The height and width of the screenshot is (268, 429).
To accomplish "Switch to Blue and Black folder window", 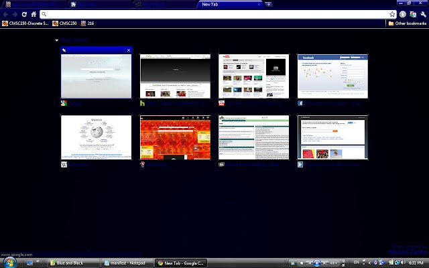I will [x=74, y=263].
